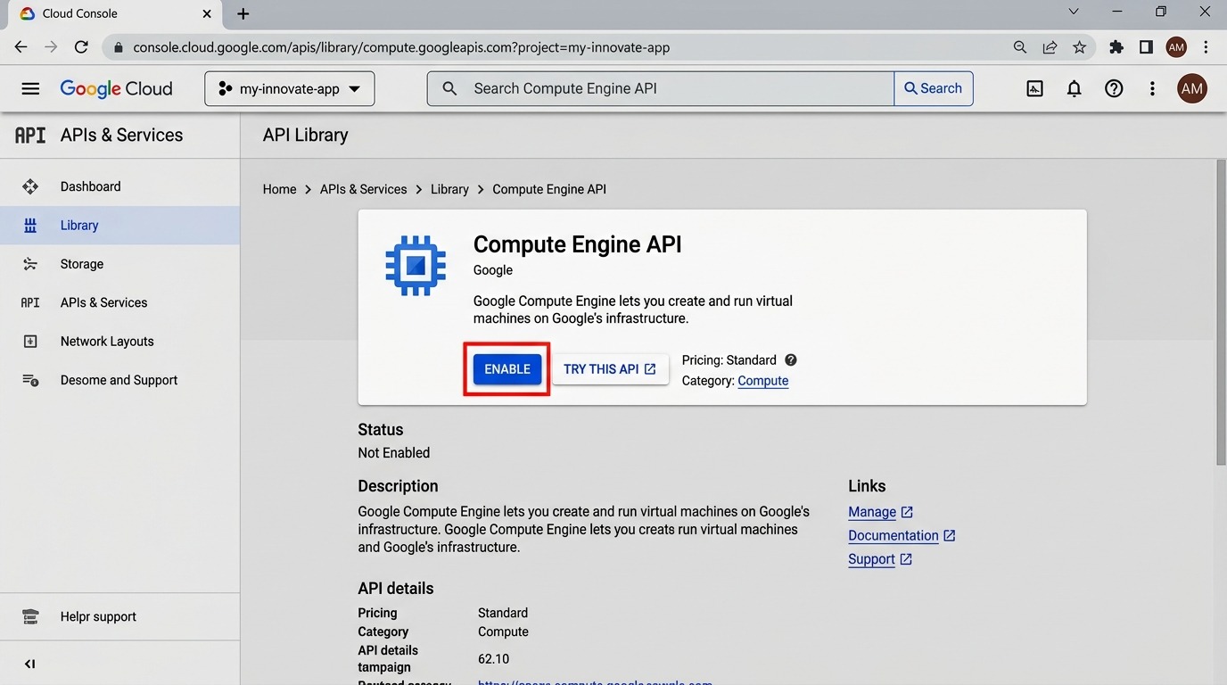Open APIs & Services sidebar item
1227x685 pixels.
[119, 302]
